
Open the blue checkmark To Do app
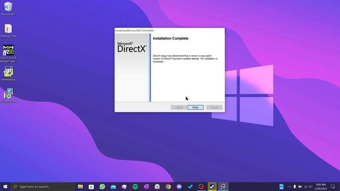coord(190,187)
